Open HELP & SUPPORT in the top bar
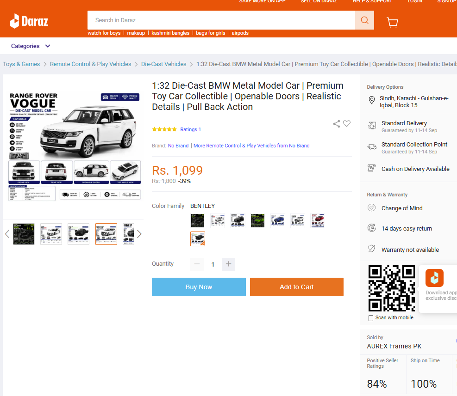The width and height of the screenshot is (457, 396). (x=372, y=1)
